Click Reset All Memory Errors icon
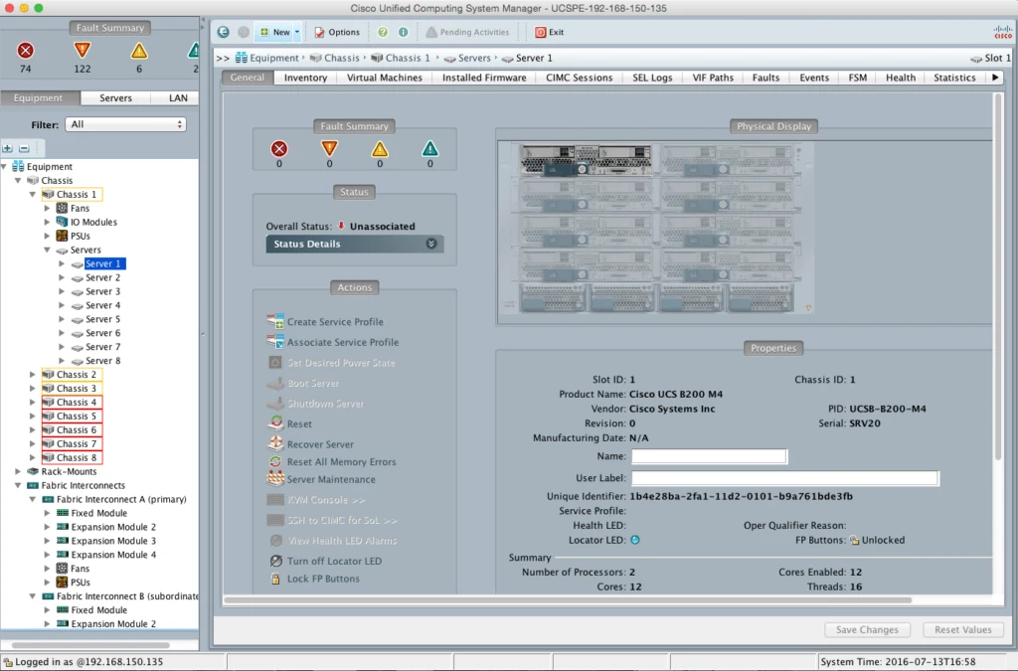This screenshot has height=671, width=1018. (275, 461)
